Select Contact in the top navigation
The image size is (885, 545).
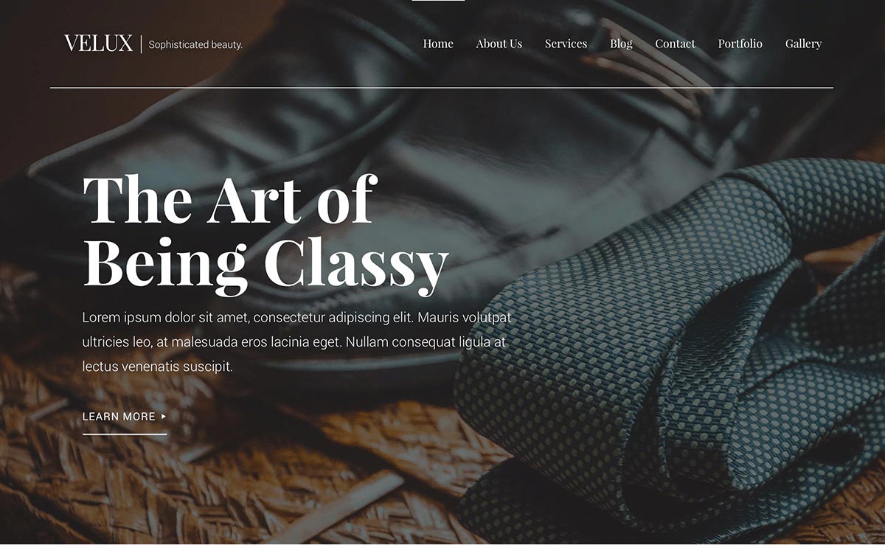[x=675, y=44]
